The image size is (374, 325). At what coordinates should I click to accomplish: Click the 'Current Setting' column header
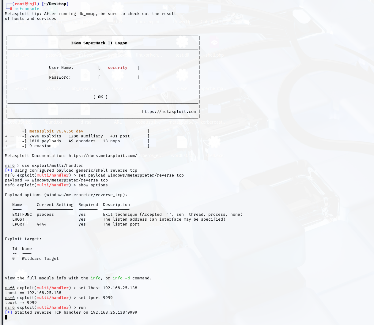[x=55, y=205]
